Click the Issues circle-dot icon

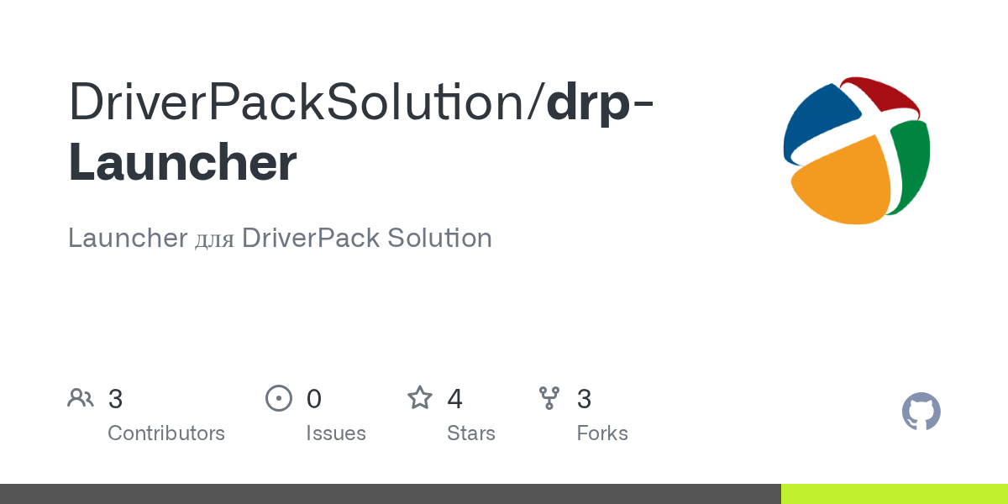tap(279, 398)
